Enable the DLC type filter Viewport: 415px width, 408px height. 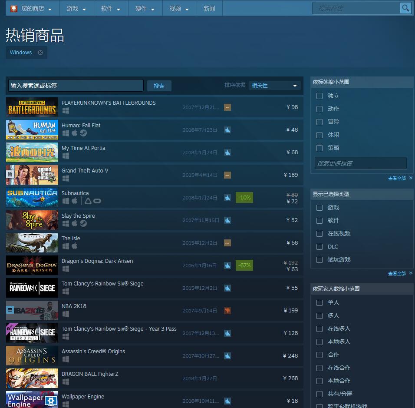coord(319,247)
